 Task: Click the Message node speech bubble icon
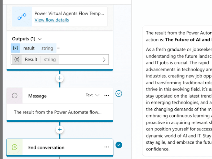click(15, 96)
